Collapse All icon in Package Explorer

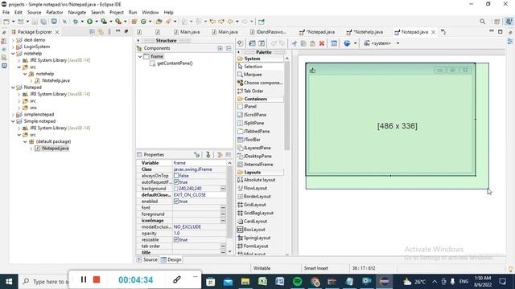click(x=93, y=32)
